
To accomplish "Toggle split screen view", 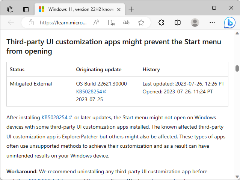I will pos(178,22).
